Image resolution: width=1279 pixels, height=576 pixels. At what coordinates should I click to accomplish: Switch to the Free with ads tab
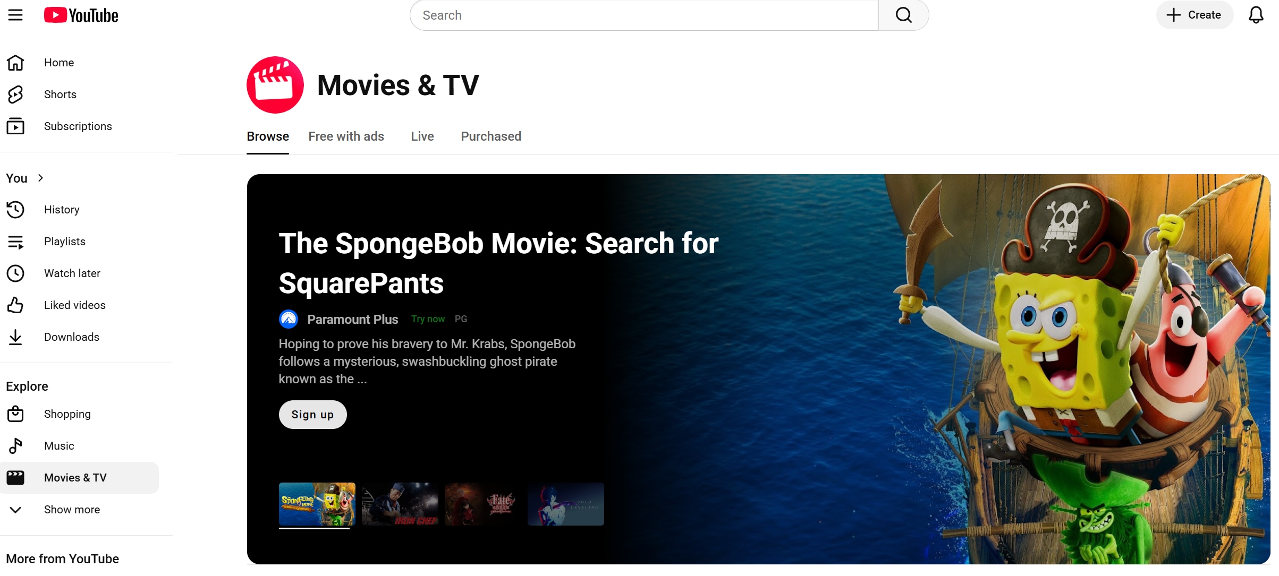346,136
